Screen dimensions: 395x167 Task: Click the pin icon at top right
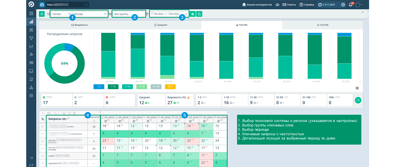point(362,12)
